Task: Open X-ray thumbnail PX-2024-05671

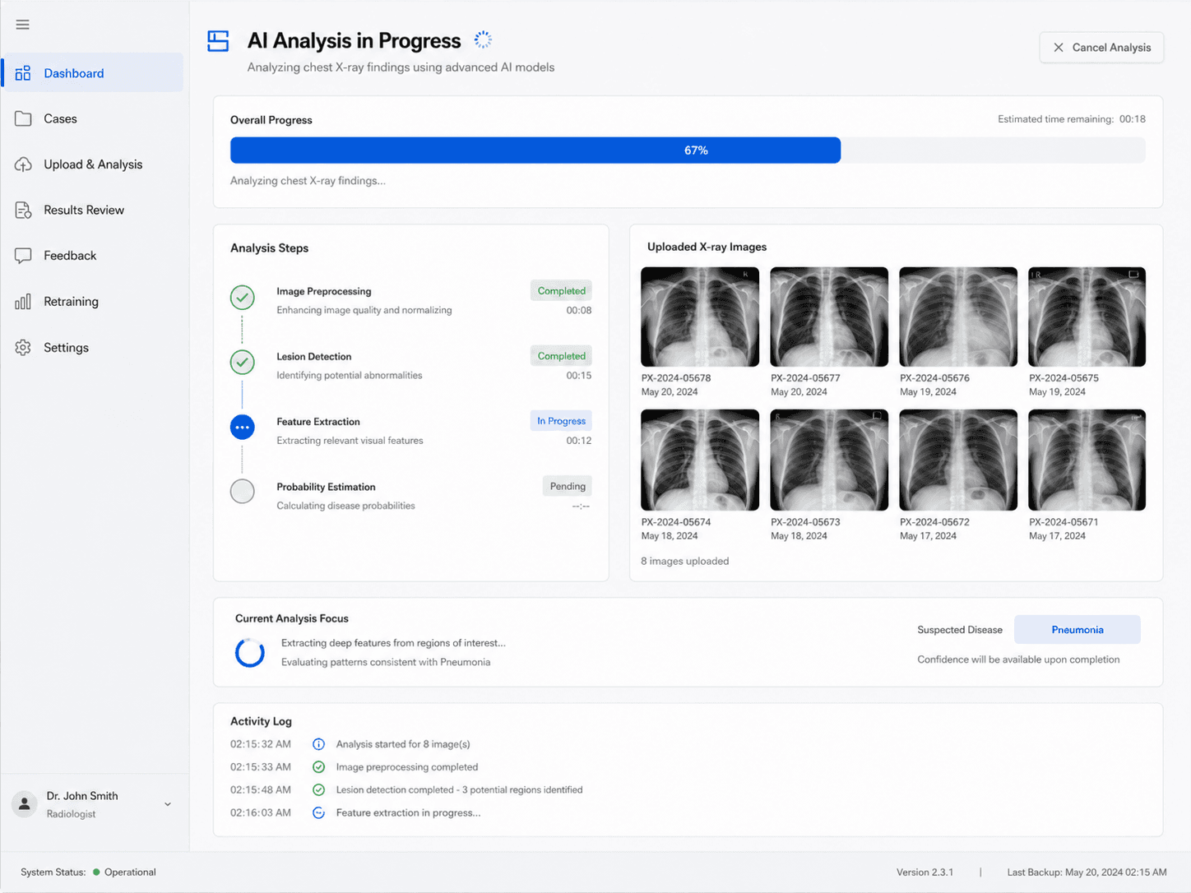Action: tap(1087, 460)
